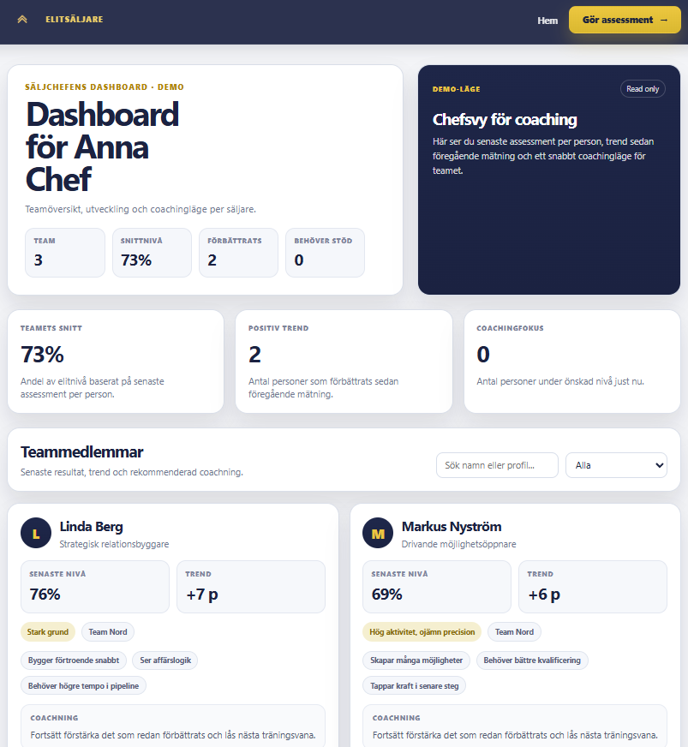Open Markus Nyström's avatar badge
This screenshot has height=747, width=688.
click(x=378, y=533)
